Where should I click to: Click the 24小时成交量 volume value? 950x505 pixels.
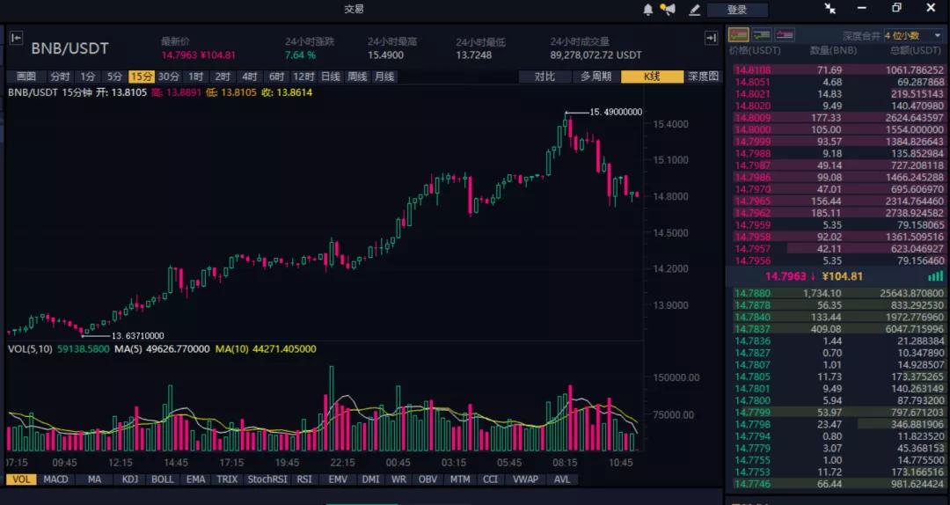(x=596, y=55)
